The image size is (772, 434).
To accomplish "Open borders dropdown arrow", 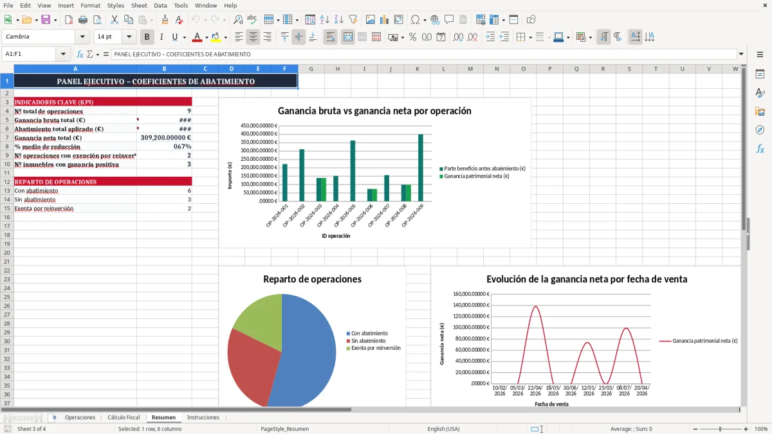I will 529,37.
